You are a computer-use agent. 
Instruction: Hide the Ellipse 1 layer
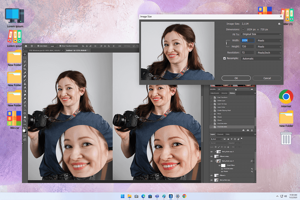(212, 175)
